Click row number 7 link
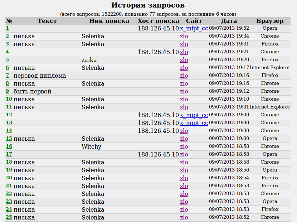This screenshot has width=297, height=222. (x=8, y=76)
